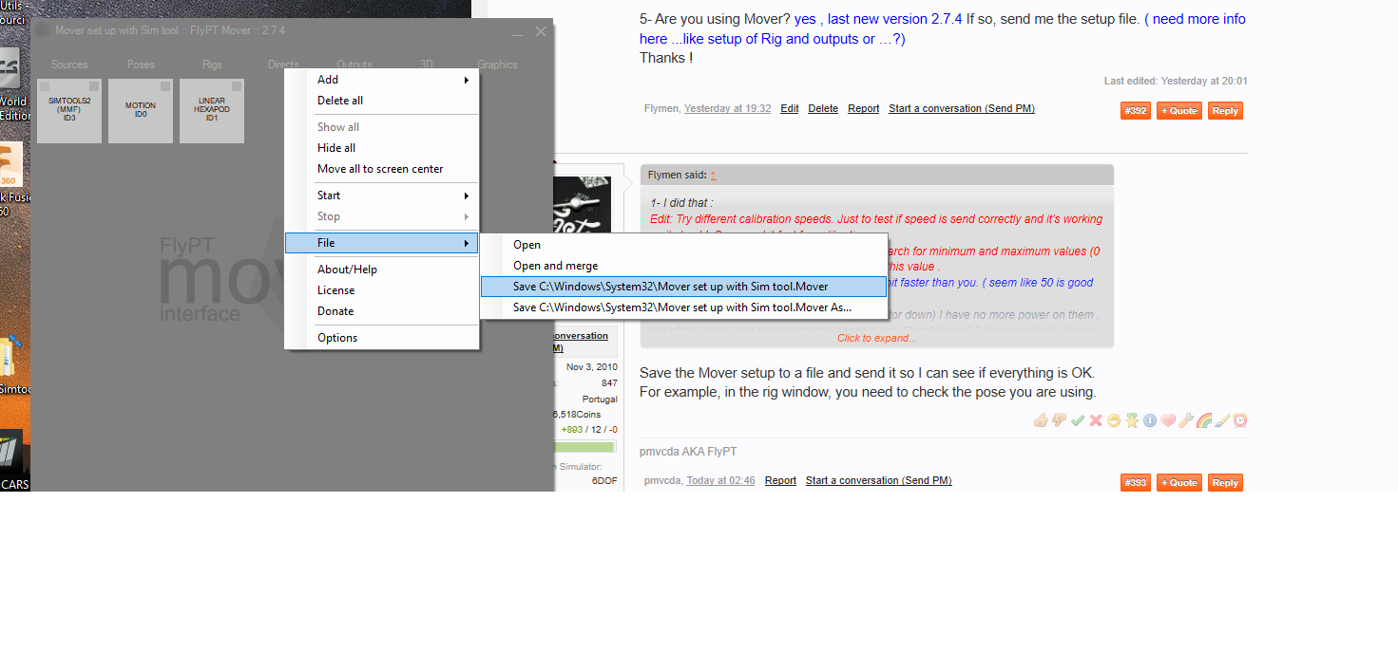This screenshot has height=651, width=1398.
Task: Toggle the corner square on MOTION ID0 module
Action: click(164, 86)
